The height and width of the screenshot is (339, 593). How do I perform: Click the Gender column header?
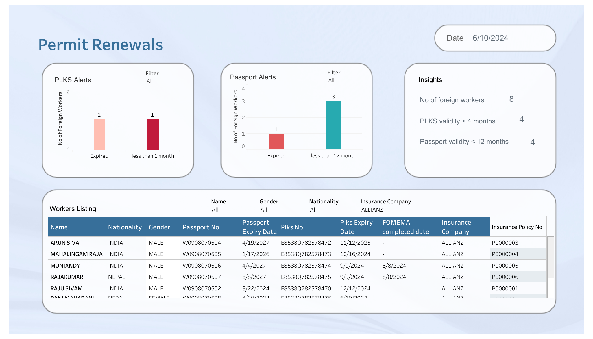tap(159, 227)
